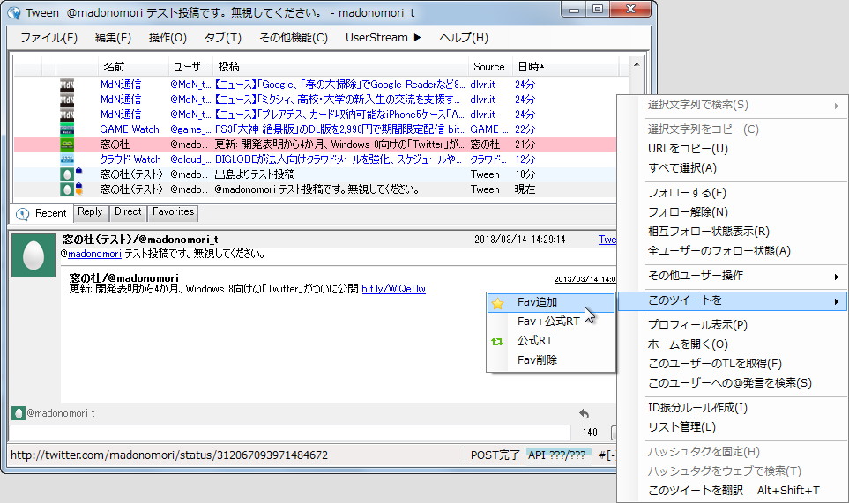Viewport: 849px width, 503px height.
Task: Select 全ユーザーのフォロー状態(A) item
Action: point(733,252)
